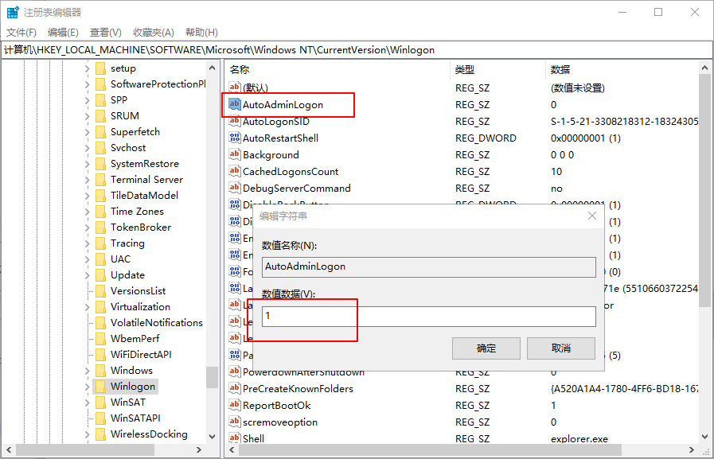714x459 pixels.
Task: Expand the Terminal Server tree node
Action: click(x=89, y=179)
